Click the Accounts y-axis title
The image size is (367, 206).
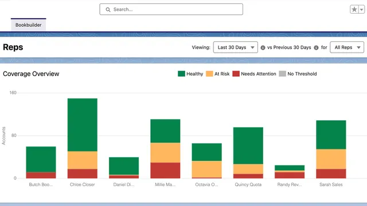tap(4, 136)
